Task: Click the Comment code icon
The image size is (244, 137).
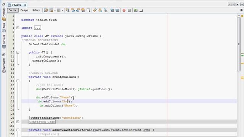Action: pos(136,10)
